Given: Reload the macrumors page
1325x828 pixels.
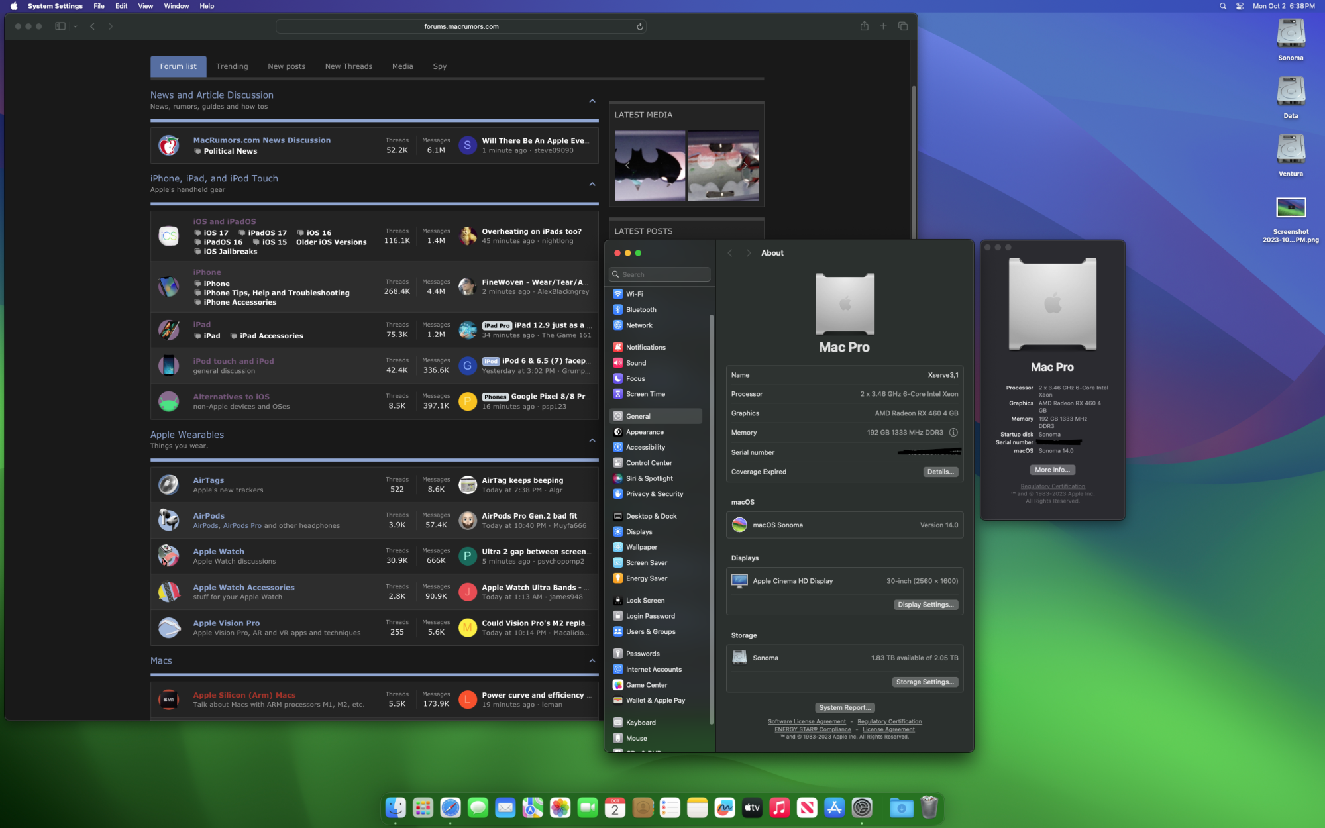Looking at the screenshot, I should click(639, 27).
